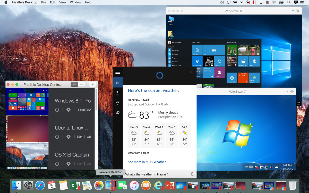Open the Window menu in the macOS menu bar

(75, 2)
